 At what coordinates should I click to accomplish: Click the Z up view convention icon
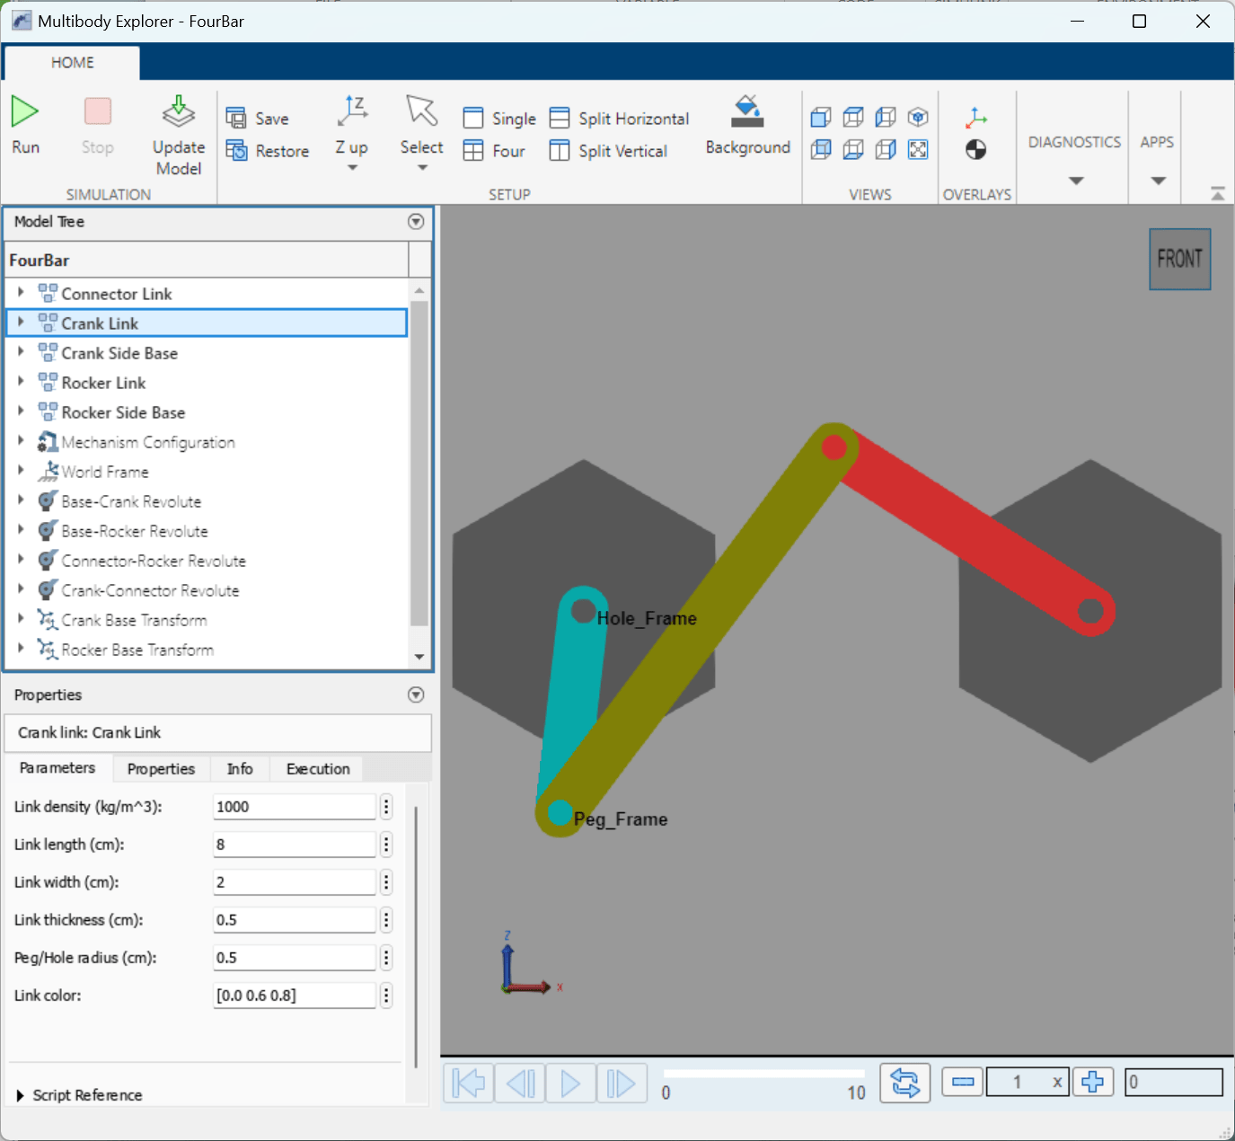pyautogui.click(x=352, y=112)
